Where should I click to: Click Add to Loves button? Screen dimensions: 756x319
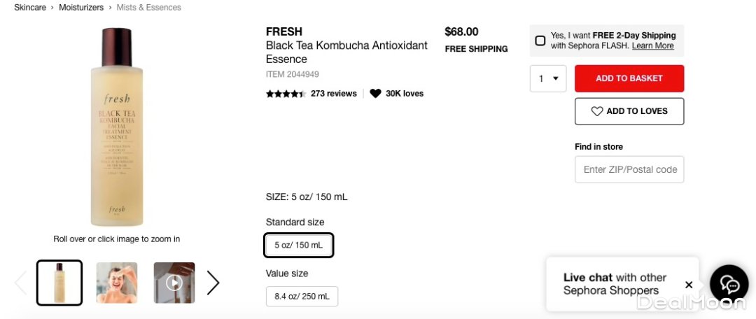click(629, 111)
